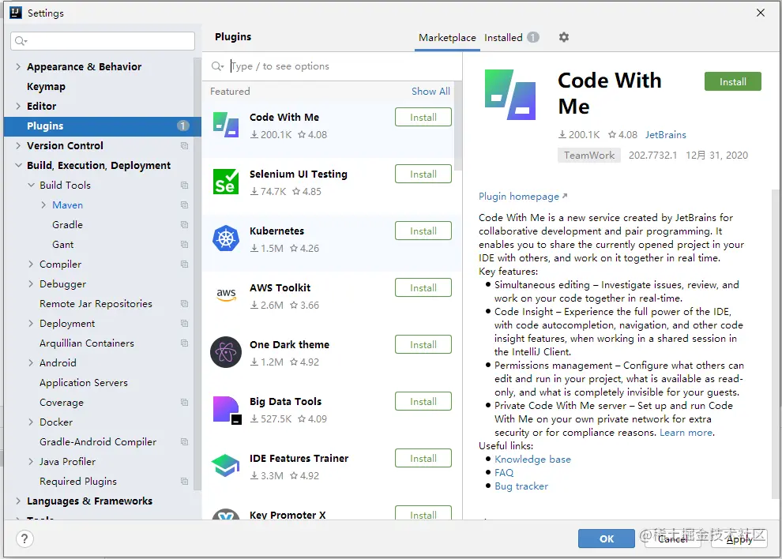The width and height of the screenshot is (782, 559).
Task: Click the One Dark theme plugin icon
Action: [225, 351]
